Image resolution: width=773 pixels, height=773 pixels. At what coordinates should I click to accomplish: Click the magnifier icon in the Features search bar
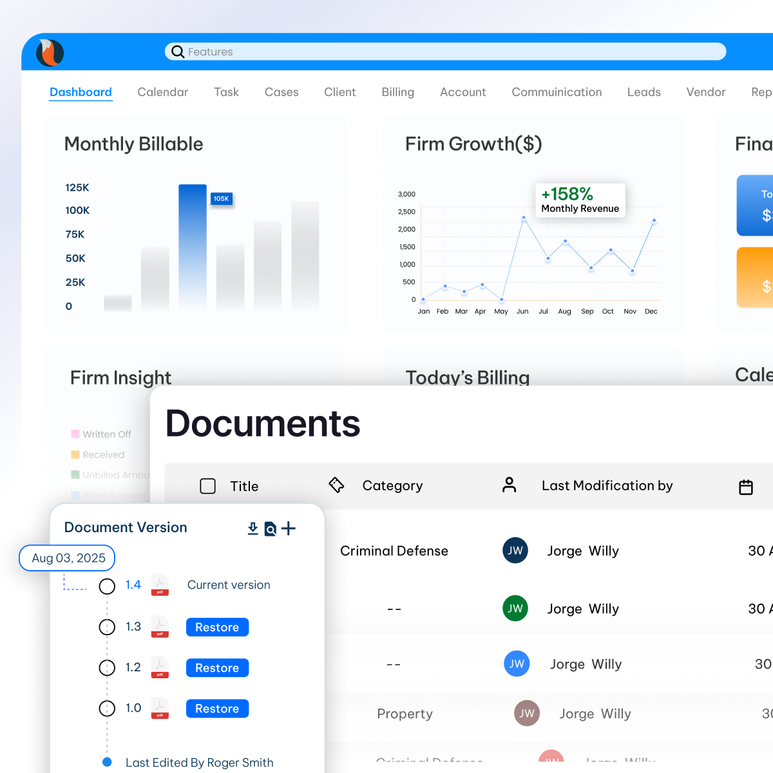(x=178, y=52)
